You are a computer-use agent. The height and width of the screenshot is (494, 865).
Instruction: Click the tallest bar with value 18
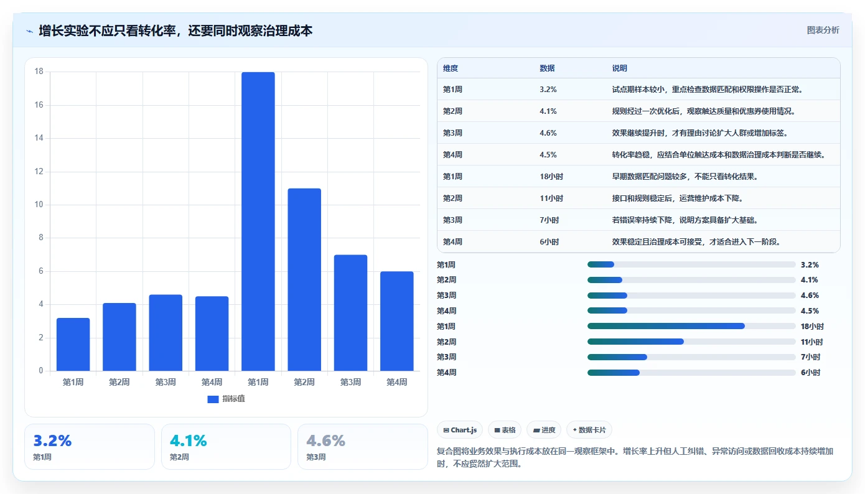258,221
